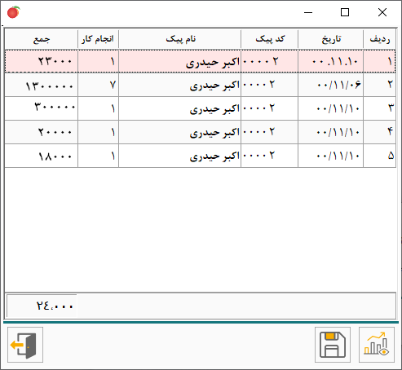
Task: Click the کد پیک column header
Action: tap(269, 39)
